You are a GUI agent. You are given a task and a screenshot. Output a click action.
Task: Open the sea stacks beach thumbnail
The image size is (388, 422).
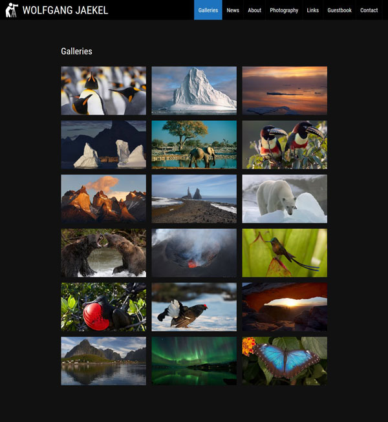194,198
